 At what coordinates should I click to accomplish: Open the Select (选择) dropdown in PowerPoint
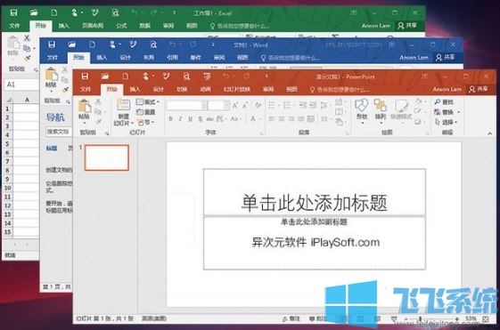click(447, 122)
